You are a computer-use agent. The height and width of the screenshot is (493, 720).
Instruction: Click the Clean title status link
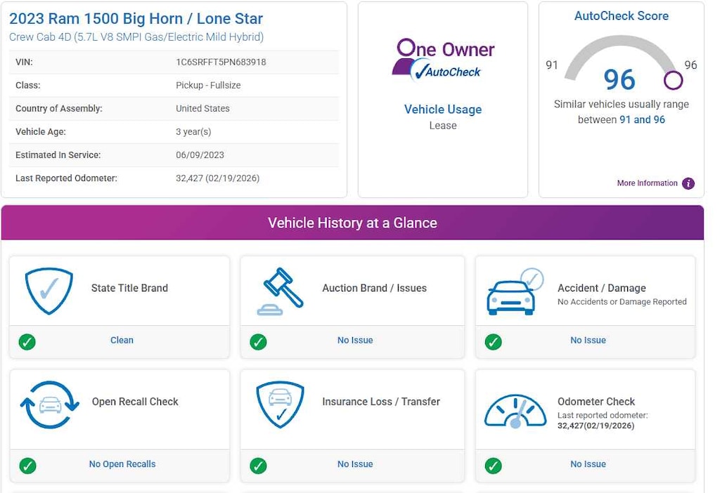coord(122,341)
